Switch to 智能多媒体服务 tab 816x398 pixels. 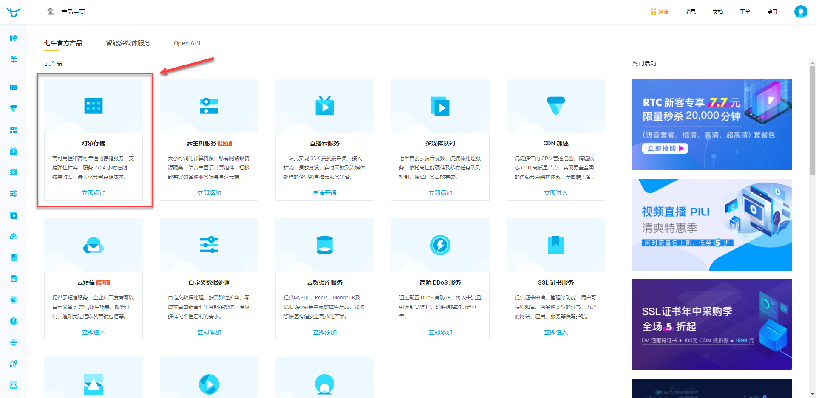click(x=128, y=43)
